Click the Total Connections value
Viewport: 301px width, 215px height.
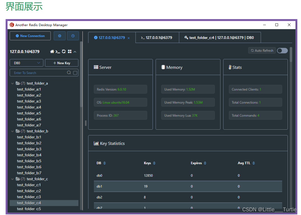[x=260, y=102]
